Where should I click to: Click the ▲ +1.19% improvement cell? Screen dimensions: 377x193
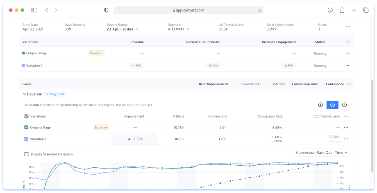tap(135, 139)
